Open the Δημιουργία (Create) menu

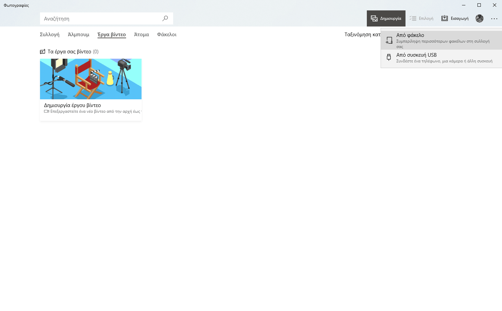point(386,18)
